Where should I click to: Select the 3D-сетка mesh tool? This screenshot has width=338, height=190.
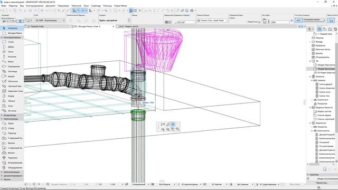12,111
